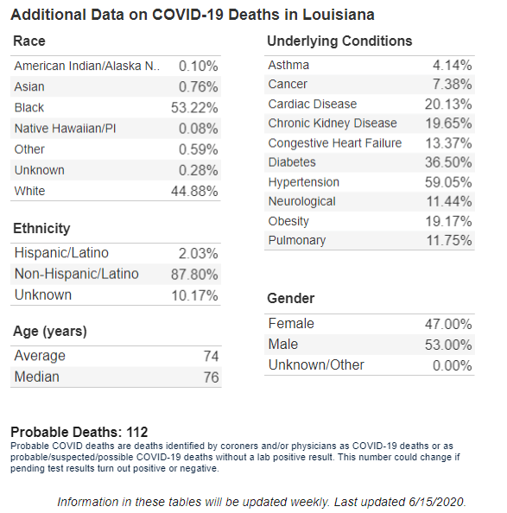507x513 pixels.
Task: Click the Median age row
Action: (x=116, y=377)
